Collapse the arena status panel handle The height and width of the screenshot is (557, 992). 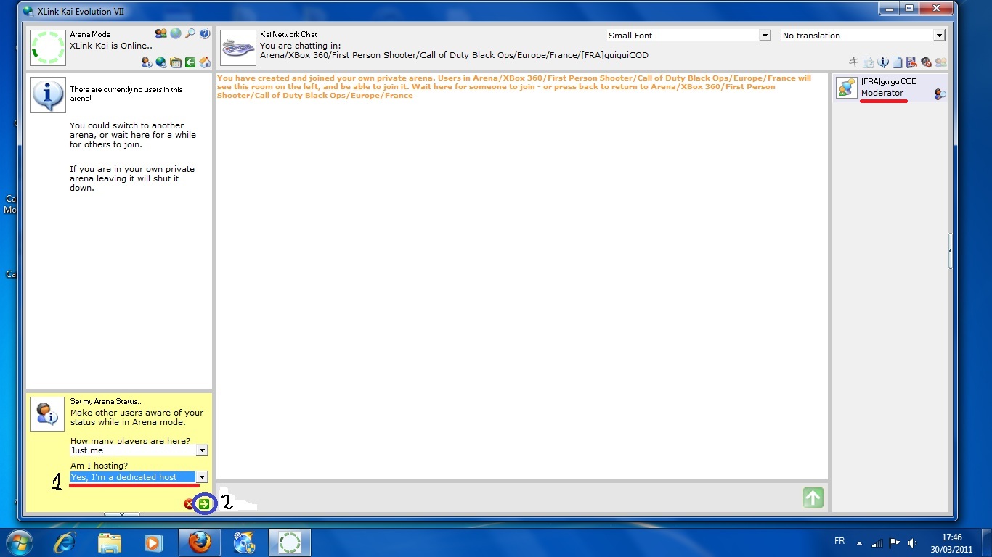pyautogui.click(x=122, y=514)
